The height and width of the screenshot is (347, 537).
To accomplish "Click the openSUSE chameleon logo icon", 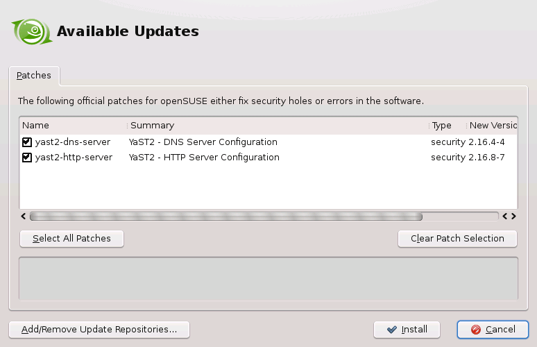I will click(32, 31).
